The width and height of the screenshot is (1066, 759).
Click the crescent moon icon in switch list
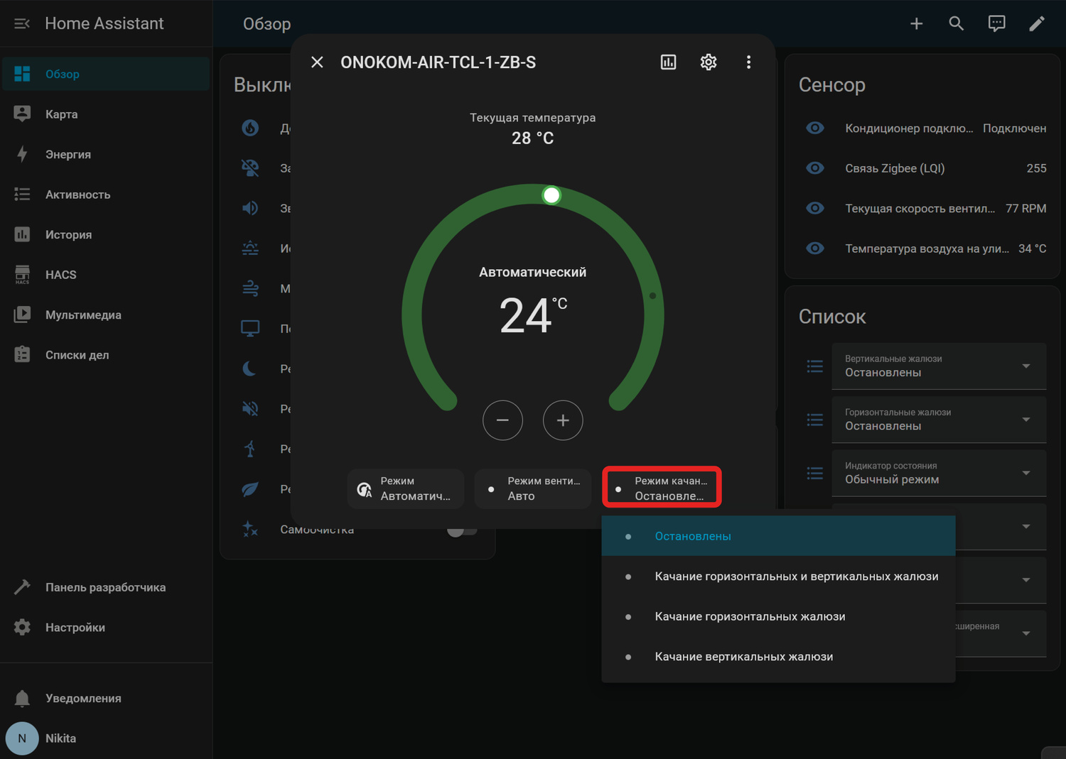pos(250,368)
